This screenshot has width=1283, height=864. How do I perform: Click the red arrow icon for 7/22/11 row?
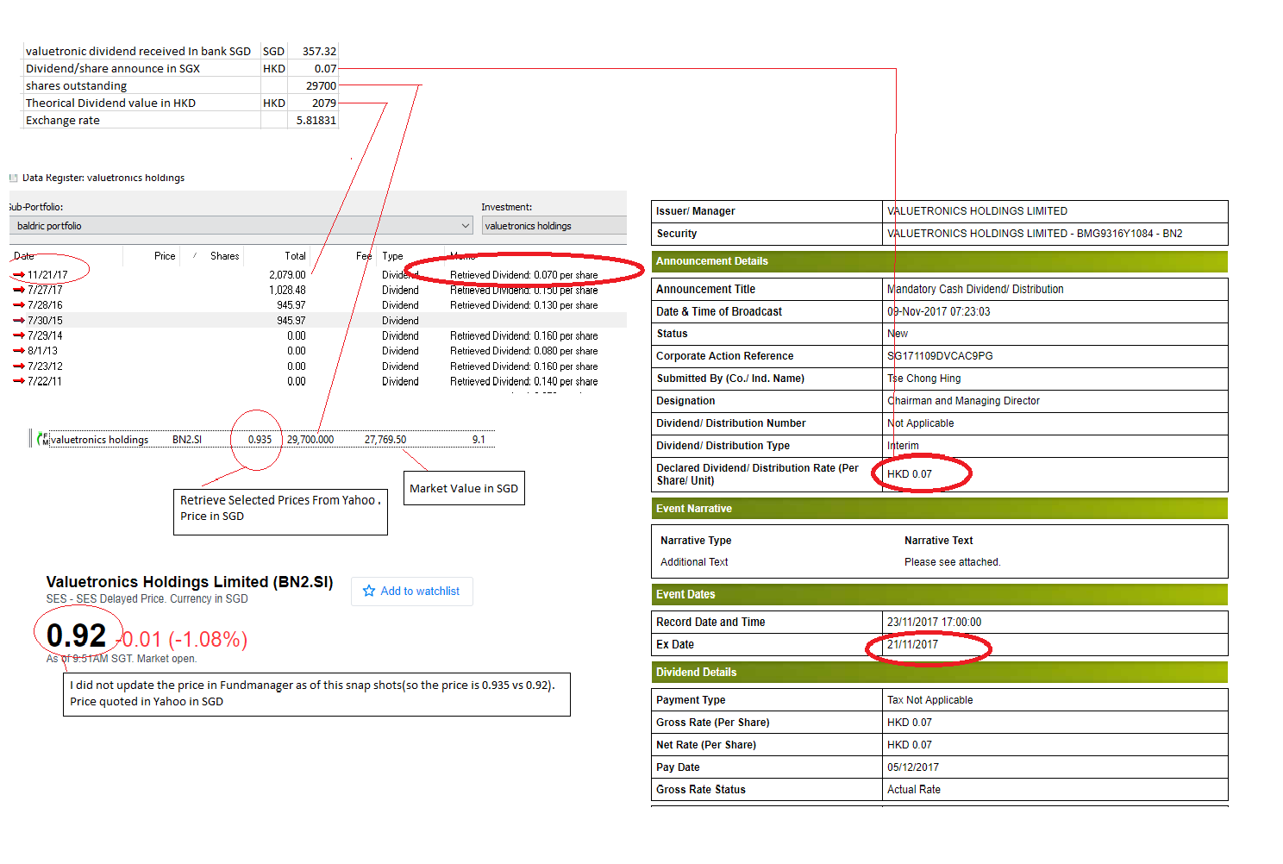coord(19,381)
